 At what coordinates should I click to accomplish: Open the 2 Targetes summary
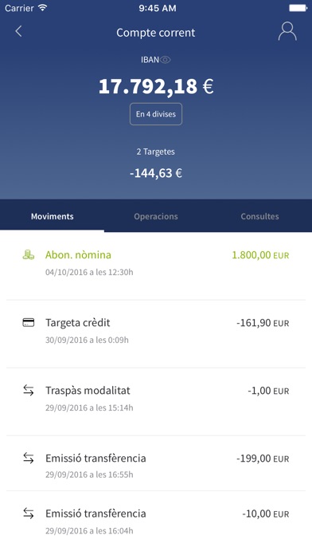[x=156, y=152]
